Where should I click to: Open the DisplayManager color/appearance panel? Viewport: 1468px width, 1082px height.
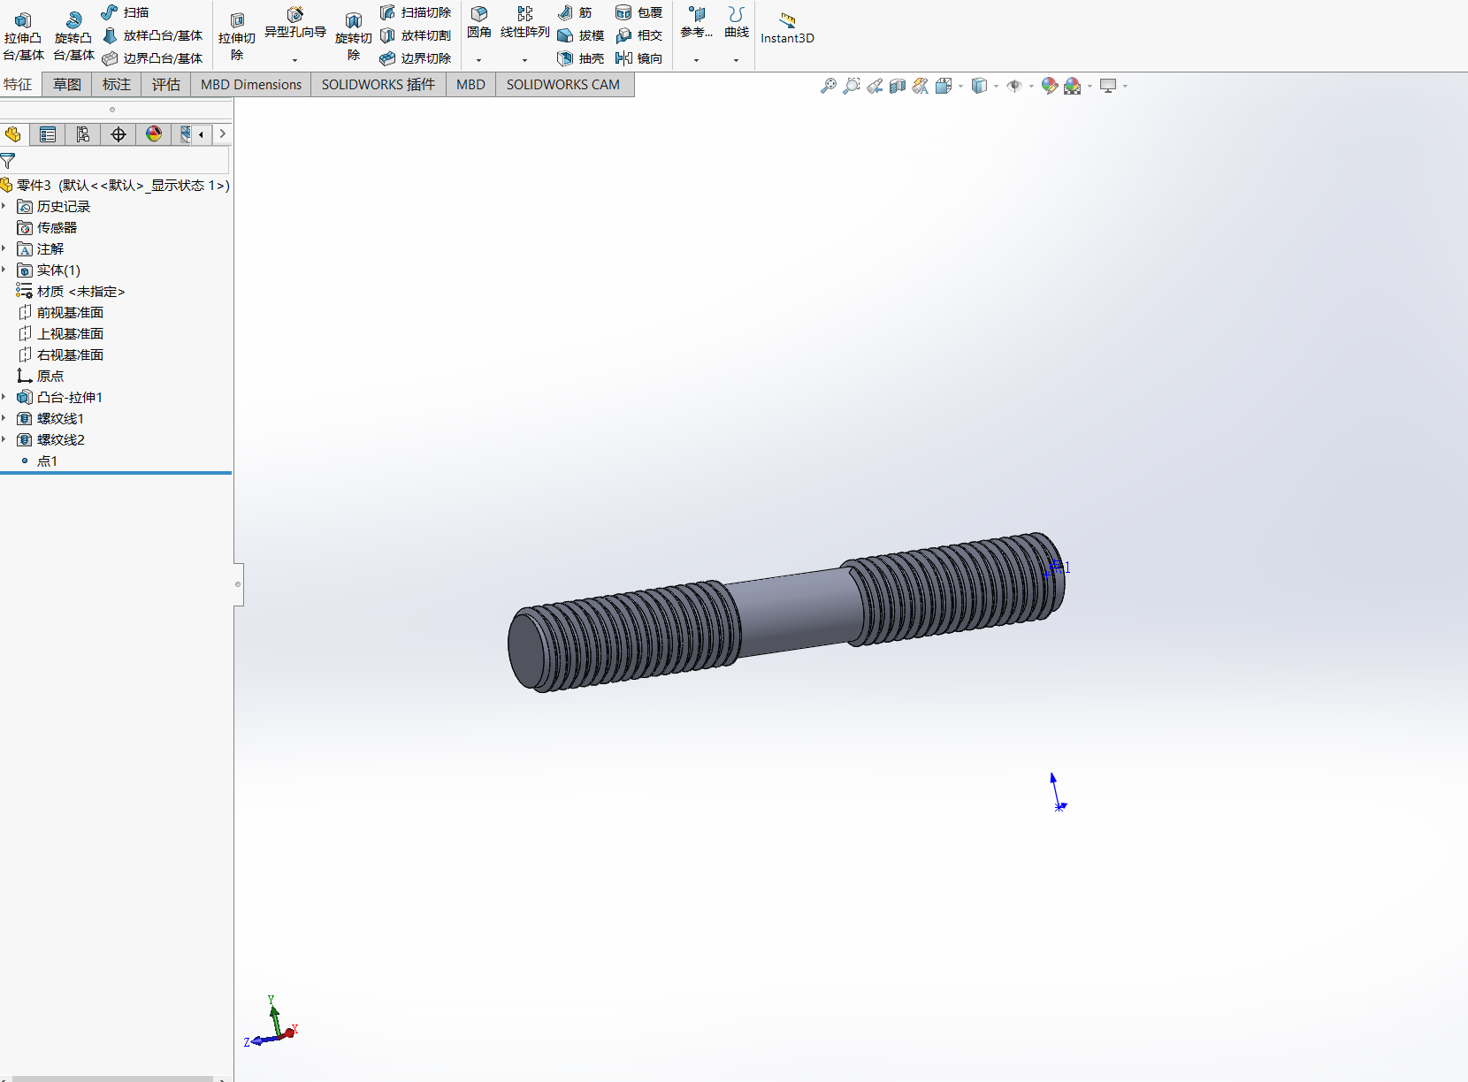pyautogui.click(x=154, y=134)
